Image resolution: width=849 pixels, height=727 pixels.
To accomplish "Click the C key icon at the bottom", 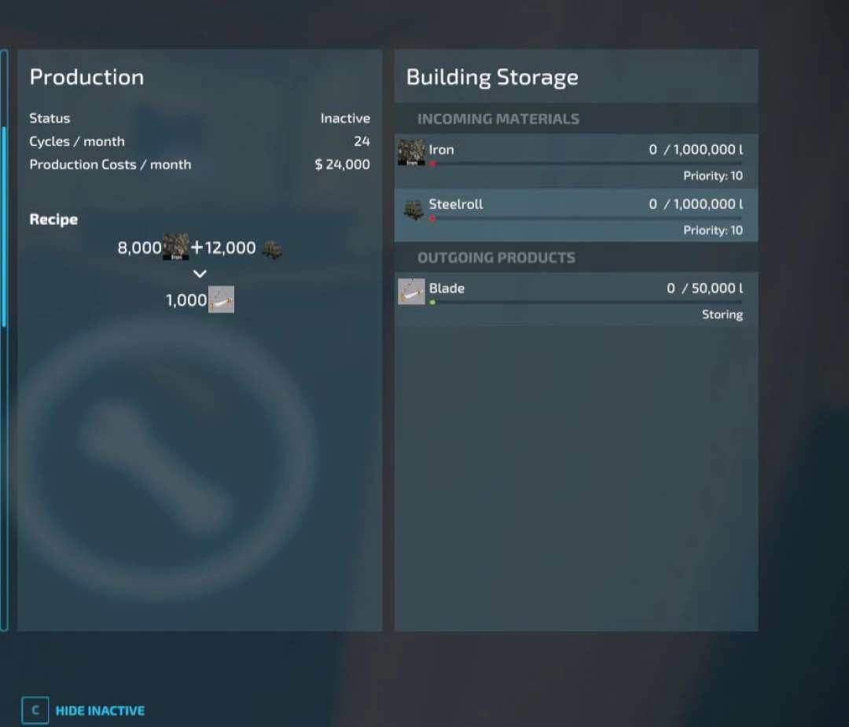I will (35, 710).
